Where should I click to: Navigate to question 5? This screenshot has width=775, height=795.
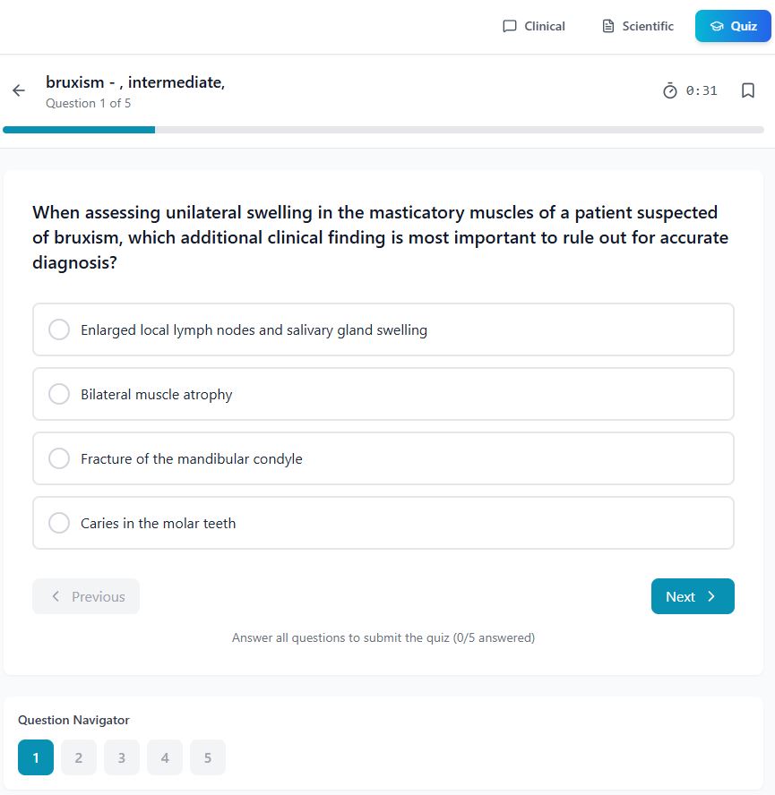pyautogui.click(x=208, y=757)
